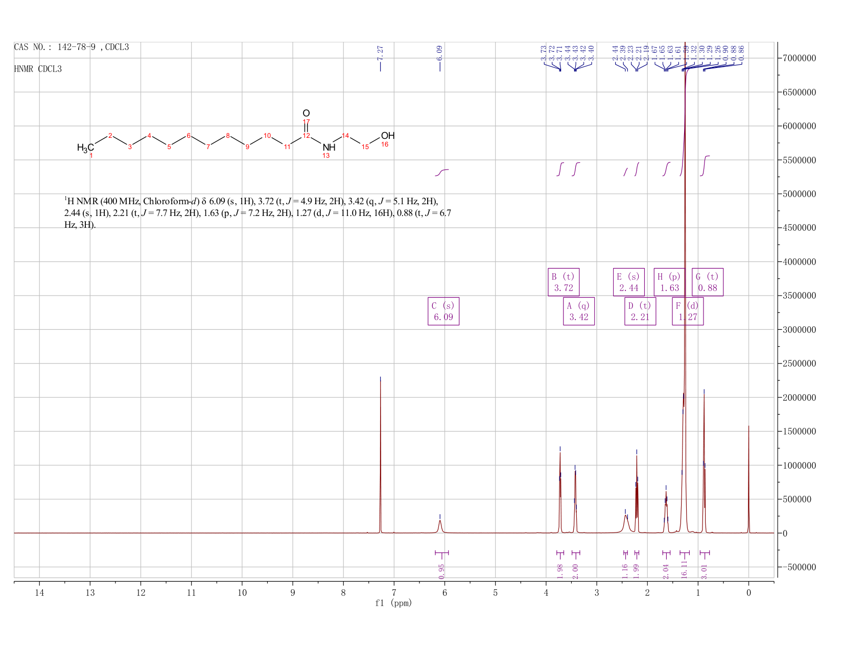Screen dimensions: 843x651
Task: Click the chloroform peak at 7.27 ppm
Action: pos(380,456)
